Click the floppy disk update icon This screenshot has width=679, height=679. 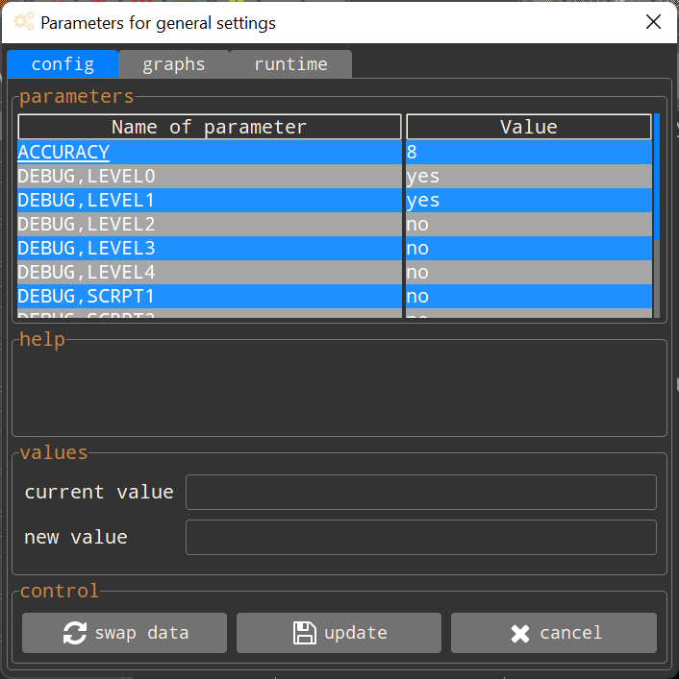(304, 633)
